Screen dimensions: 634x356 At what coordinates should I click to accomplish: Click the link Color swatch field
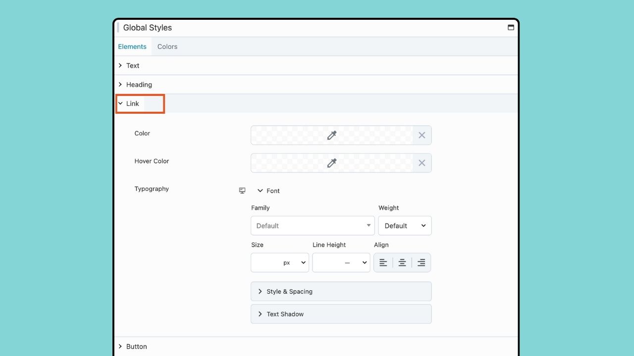[287, 135]
